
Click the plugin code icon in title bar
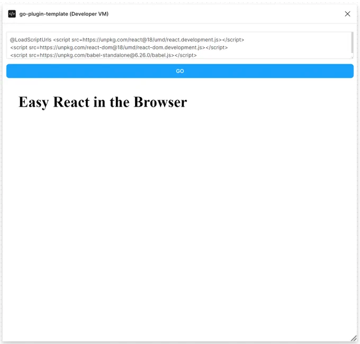[x=12, y=14]
